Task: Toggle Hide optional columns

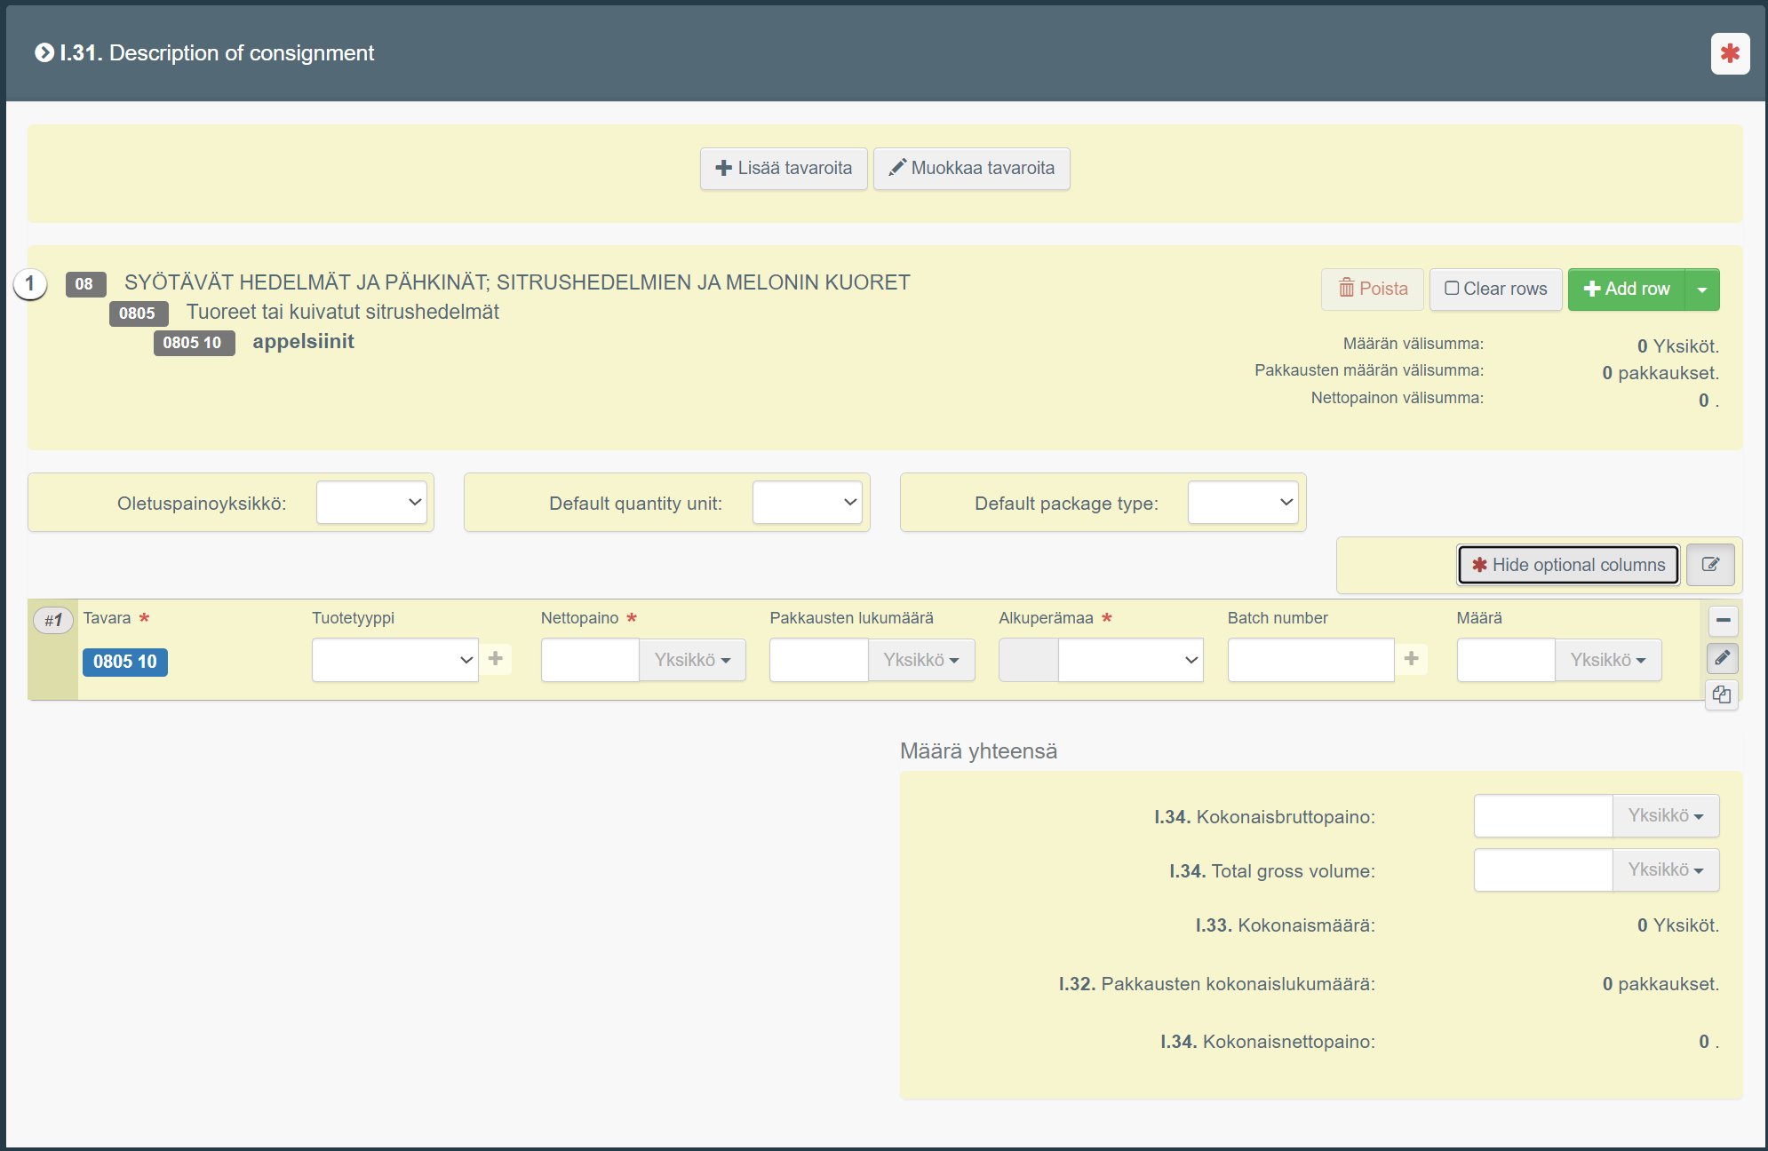Action: 1568,565
